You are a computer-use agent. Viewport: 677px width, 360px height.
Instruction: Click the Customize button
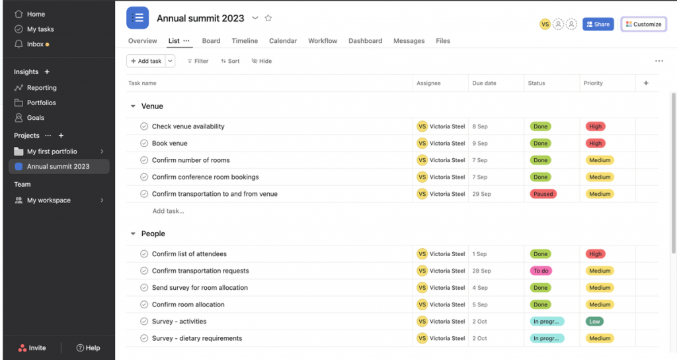point(643,24)
